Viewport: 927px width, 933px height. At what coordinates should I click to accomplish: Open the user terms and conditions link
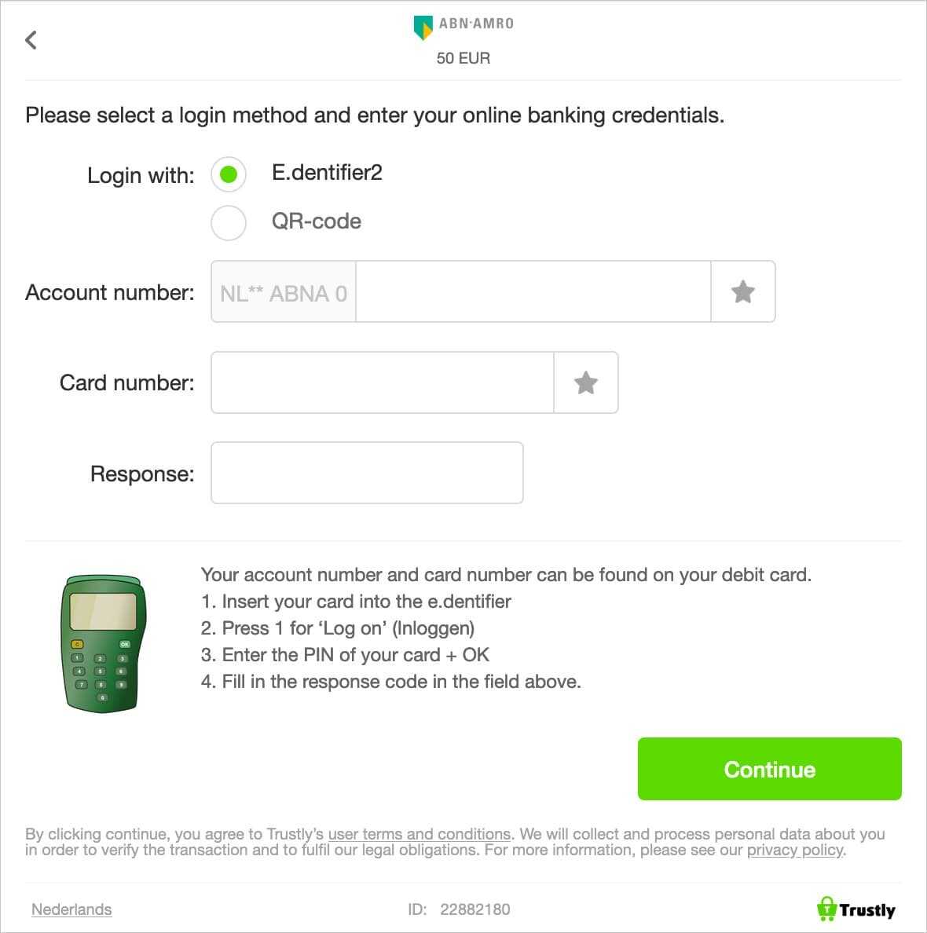click(420, 833)
